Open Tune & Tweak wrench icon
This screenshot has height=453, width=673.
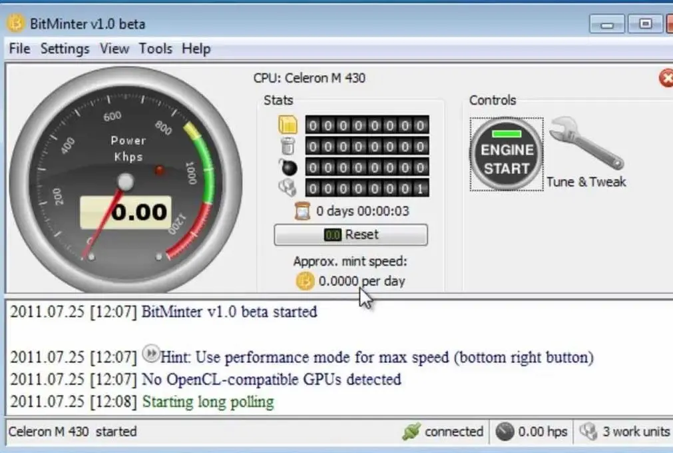tap(586, 143)
